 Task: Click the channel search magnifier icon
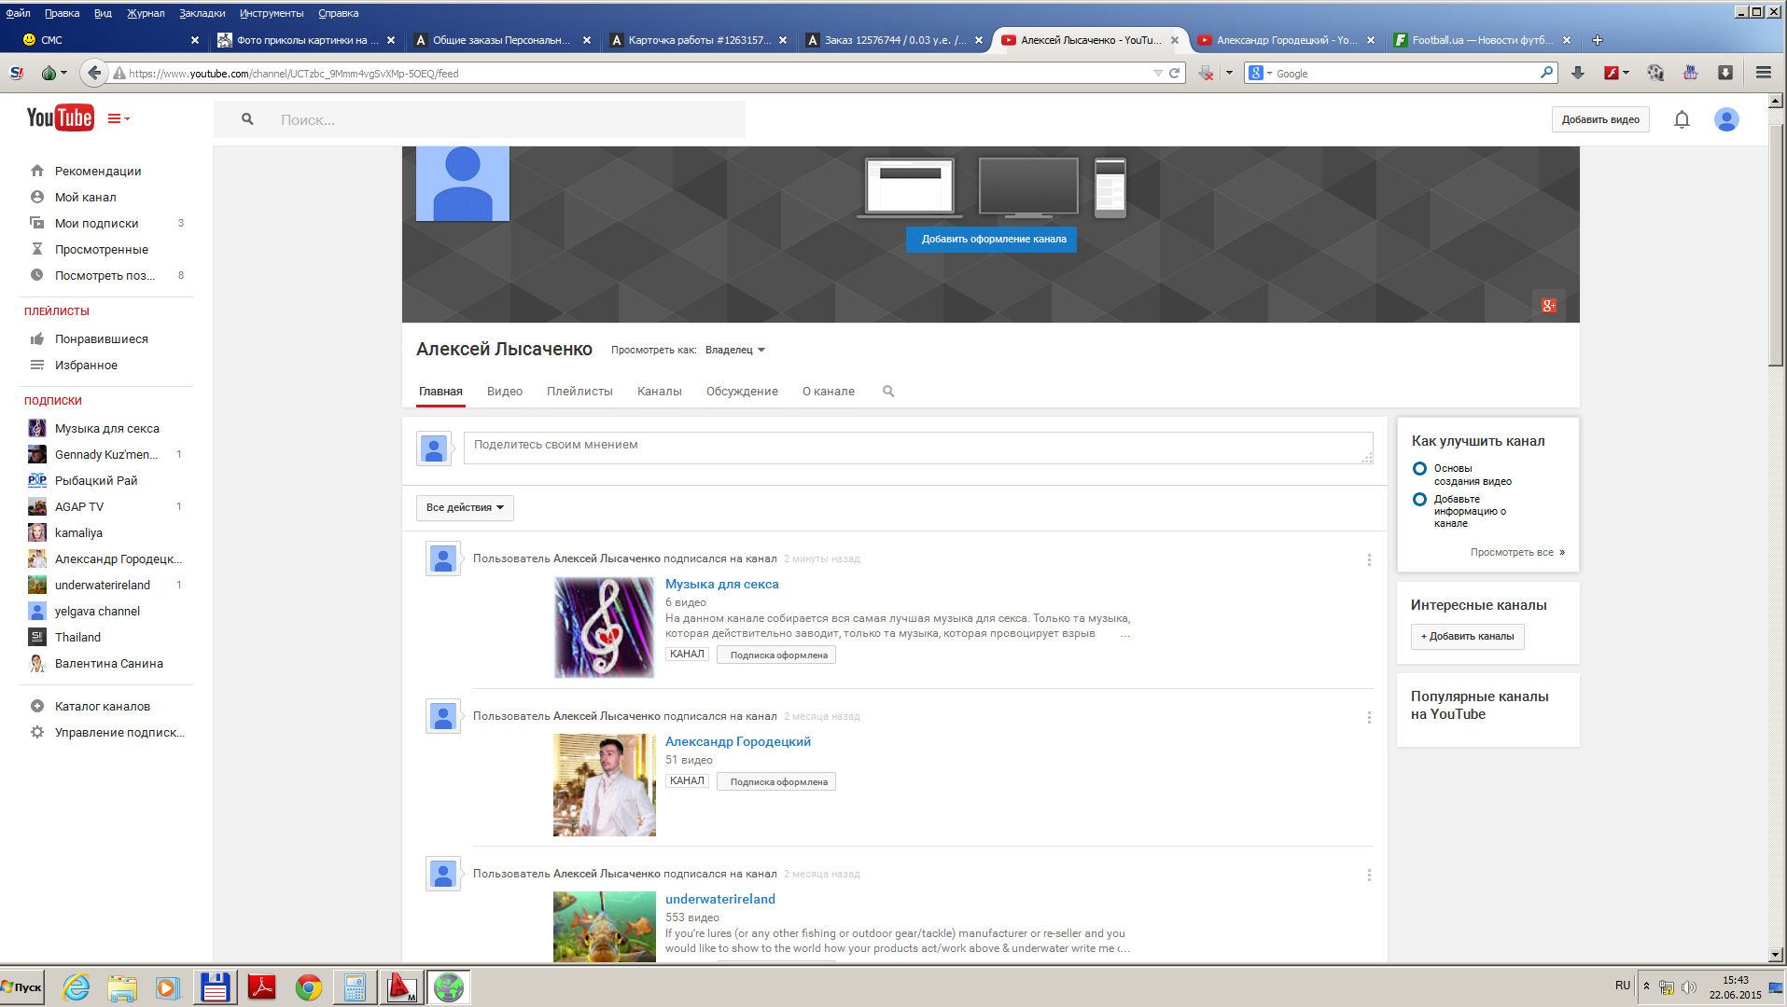(888, 392)
